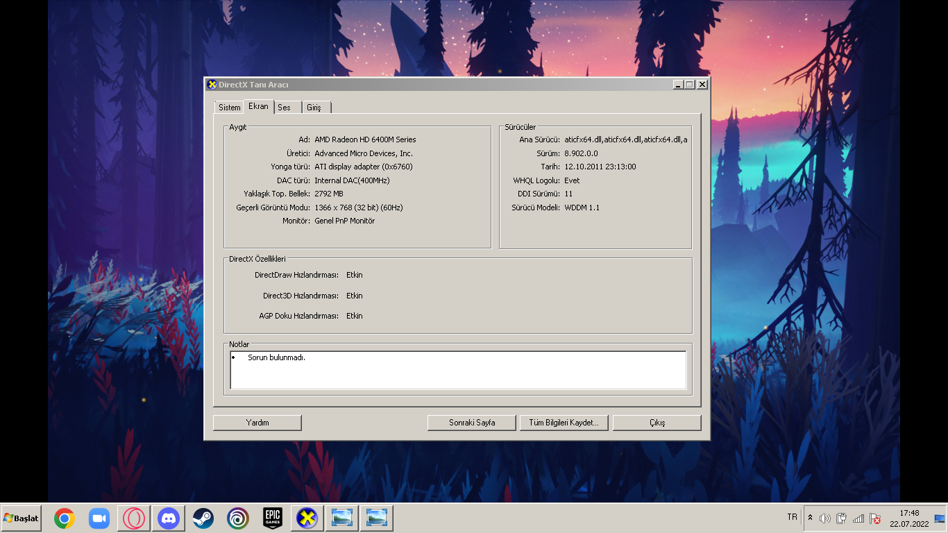Screen dimensions: 948x533
Task: Click the DirectX icon in the window title bar
Action: (212, 85)
